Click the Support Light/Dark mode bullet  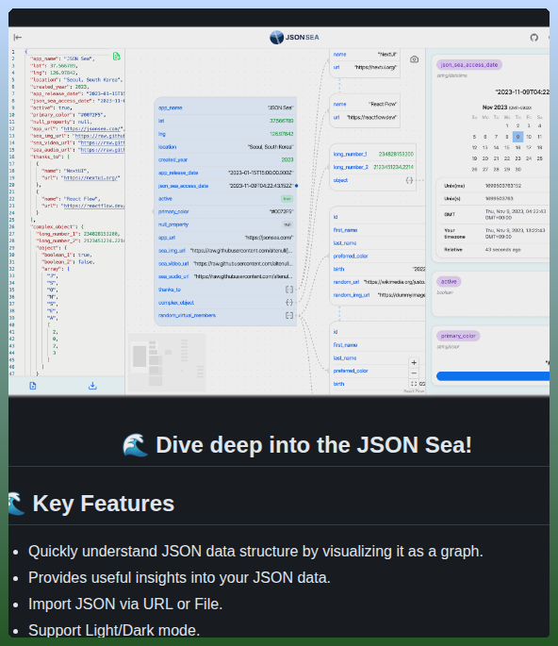114,630
